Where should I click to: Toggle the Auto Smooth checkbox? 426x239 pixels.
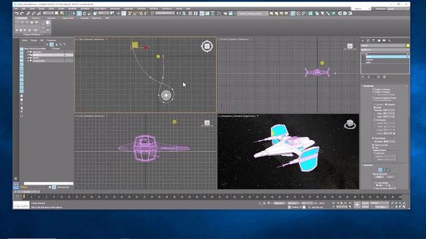(x=373, y=138)
